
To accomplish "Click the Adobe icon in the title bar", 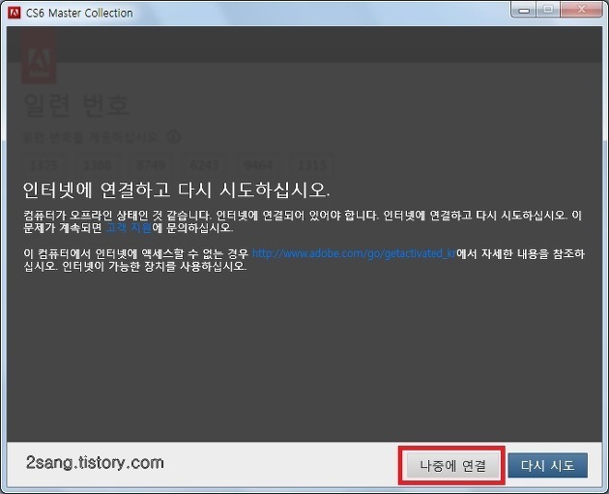I will tap(14, 13).
